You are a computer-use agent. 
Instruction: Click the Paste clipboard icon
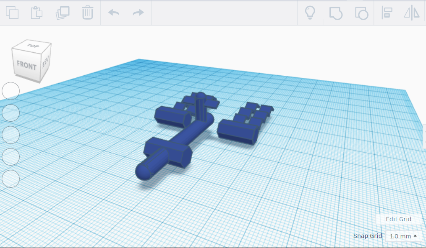(x=37, y=13)
